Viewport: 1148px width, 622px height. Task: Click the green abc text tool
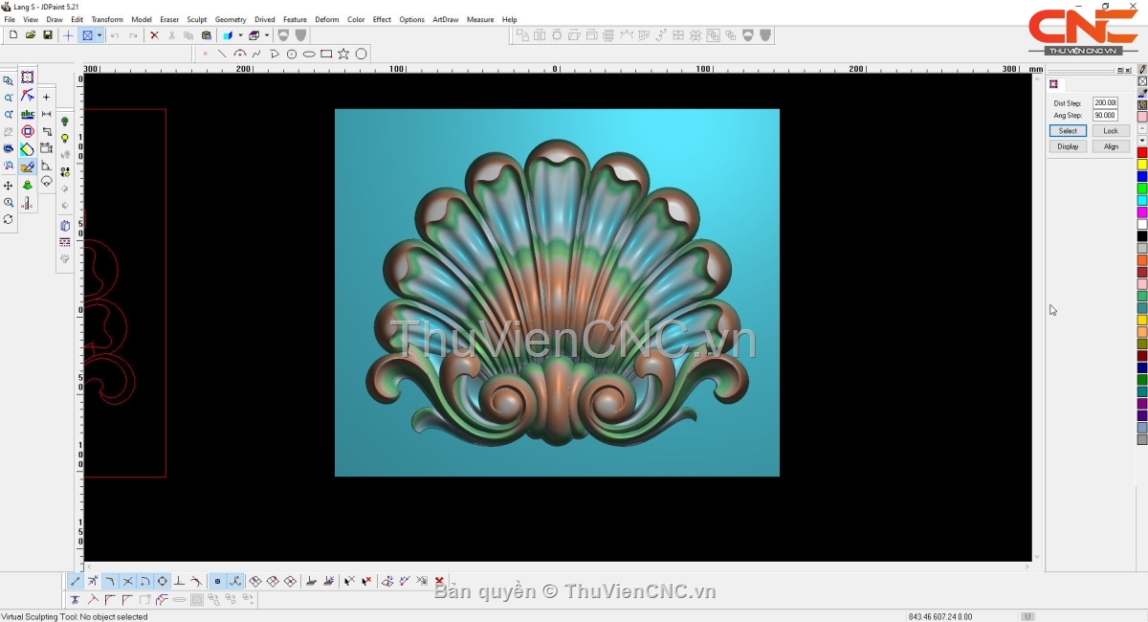(x=28, y=114)
